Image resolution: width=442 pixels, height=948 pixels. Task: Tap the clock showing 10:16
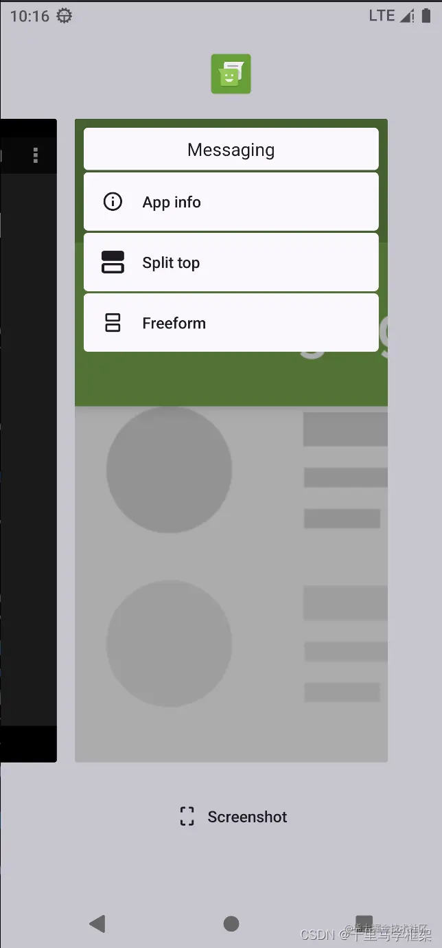[30, 16]
